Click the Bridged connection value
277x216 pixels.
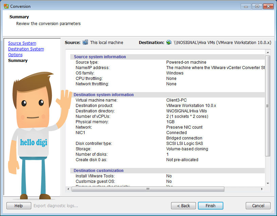184,138
